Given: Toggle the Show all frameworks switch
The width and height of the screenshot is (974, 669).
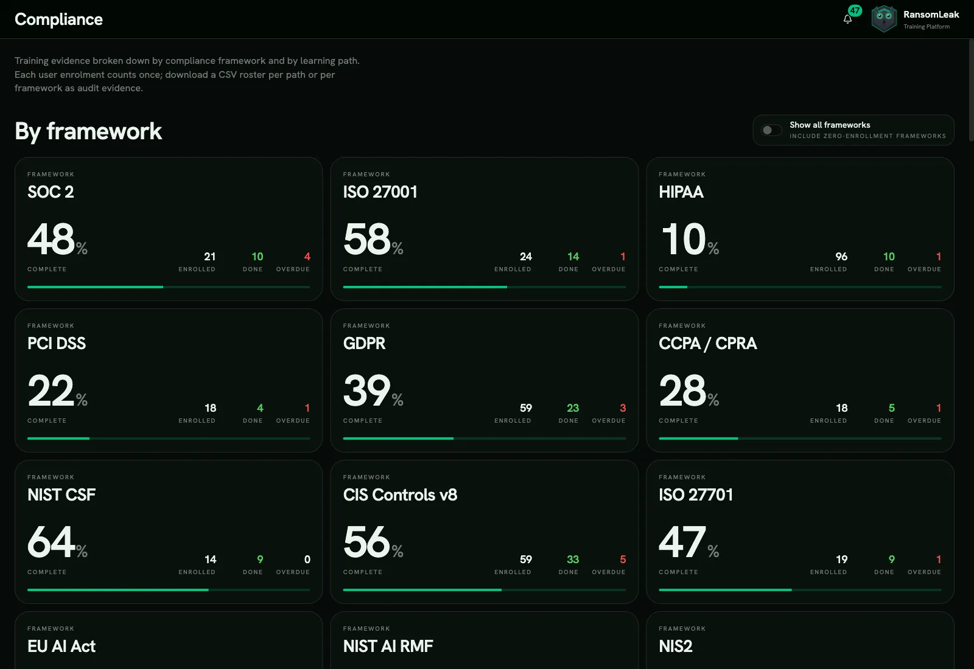Looking at the screenshot, I should tap(771, 130).
